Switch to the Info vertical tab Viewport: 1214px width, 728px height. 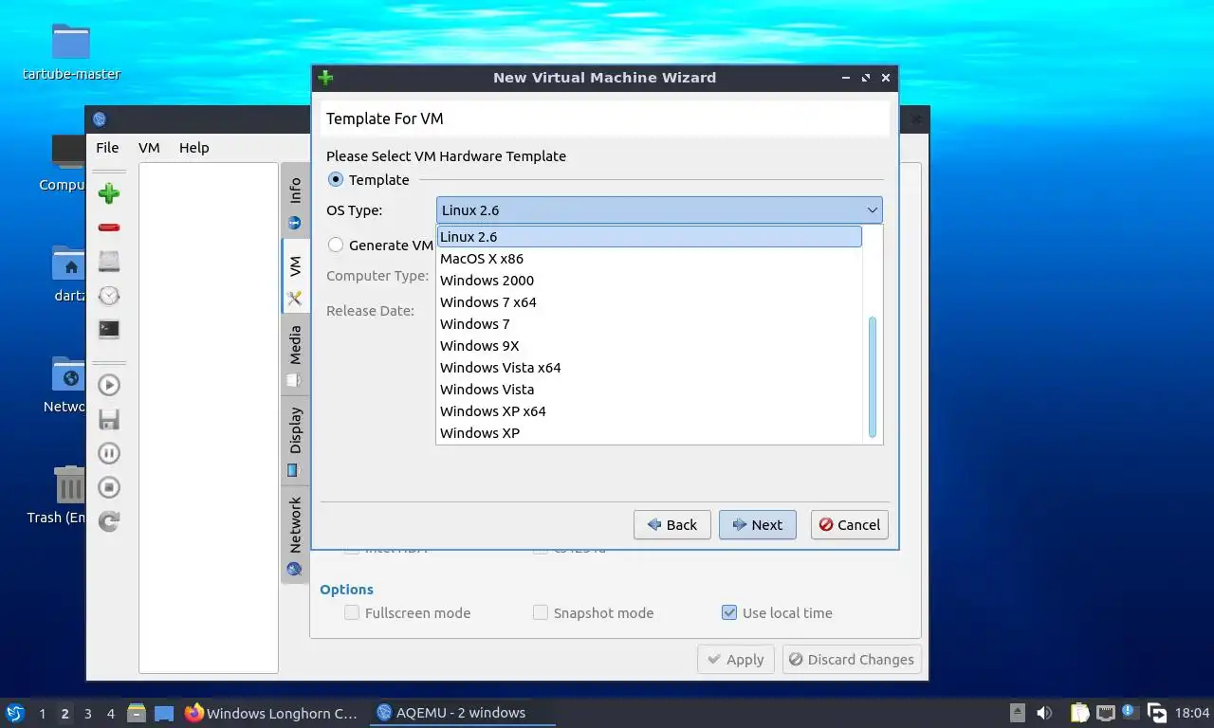tap(295, 200)
